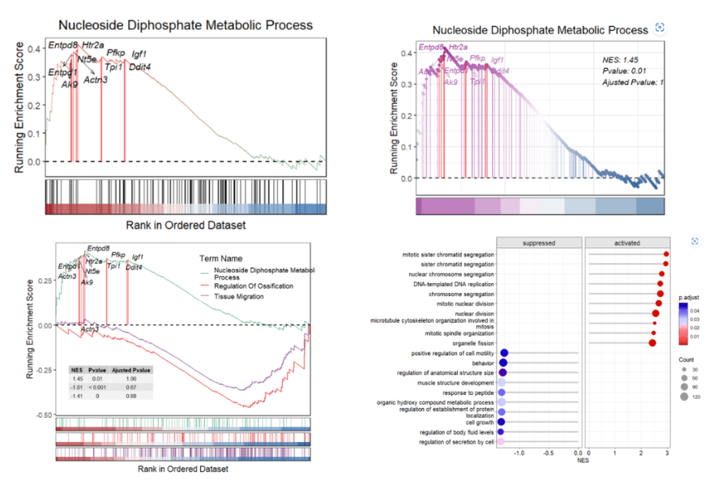Viewport: 718px width, 485px height.
Task: Click the p.adjust color gradient bar
Action: click(x=683, y=324)
